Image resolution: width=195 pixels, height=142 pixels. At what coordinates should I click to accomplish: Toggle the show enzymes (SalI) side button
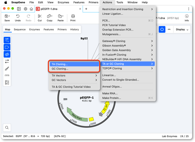pos(7,40)
